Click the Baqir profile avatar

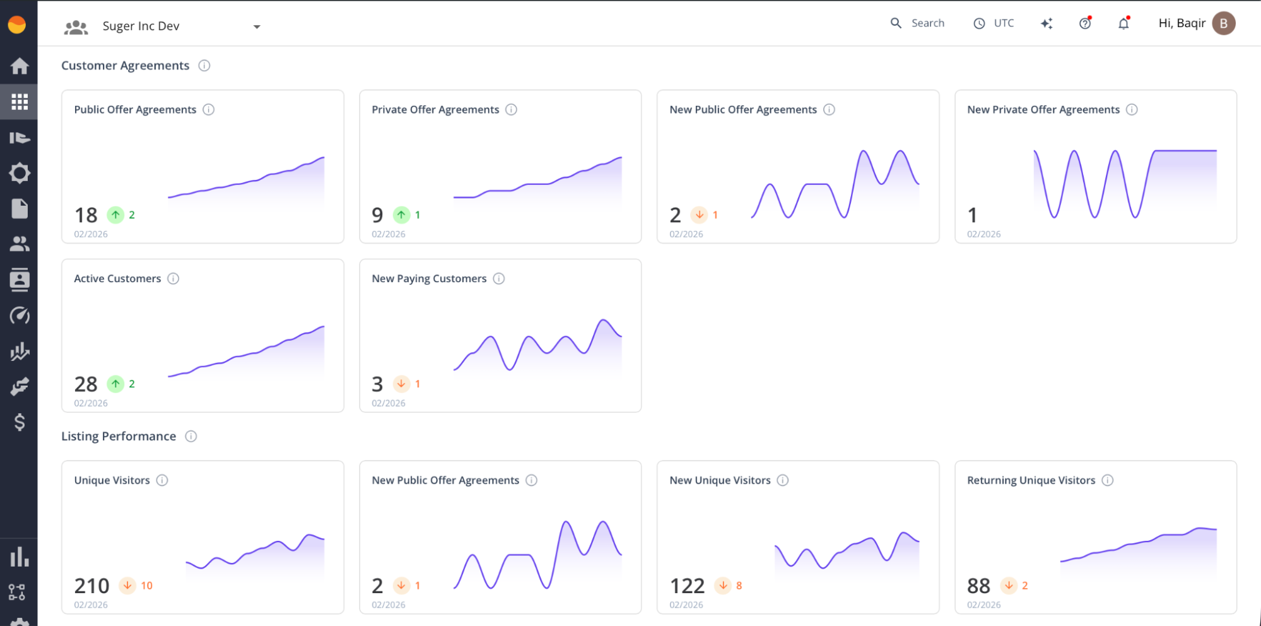tap(1223, 23)
